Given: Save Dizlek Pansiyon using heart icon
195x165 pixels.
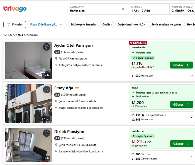Looking at the screenshot, I should 47,133.
